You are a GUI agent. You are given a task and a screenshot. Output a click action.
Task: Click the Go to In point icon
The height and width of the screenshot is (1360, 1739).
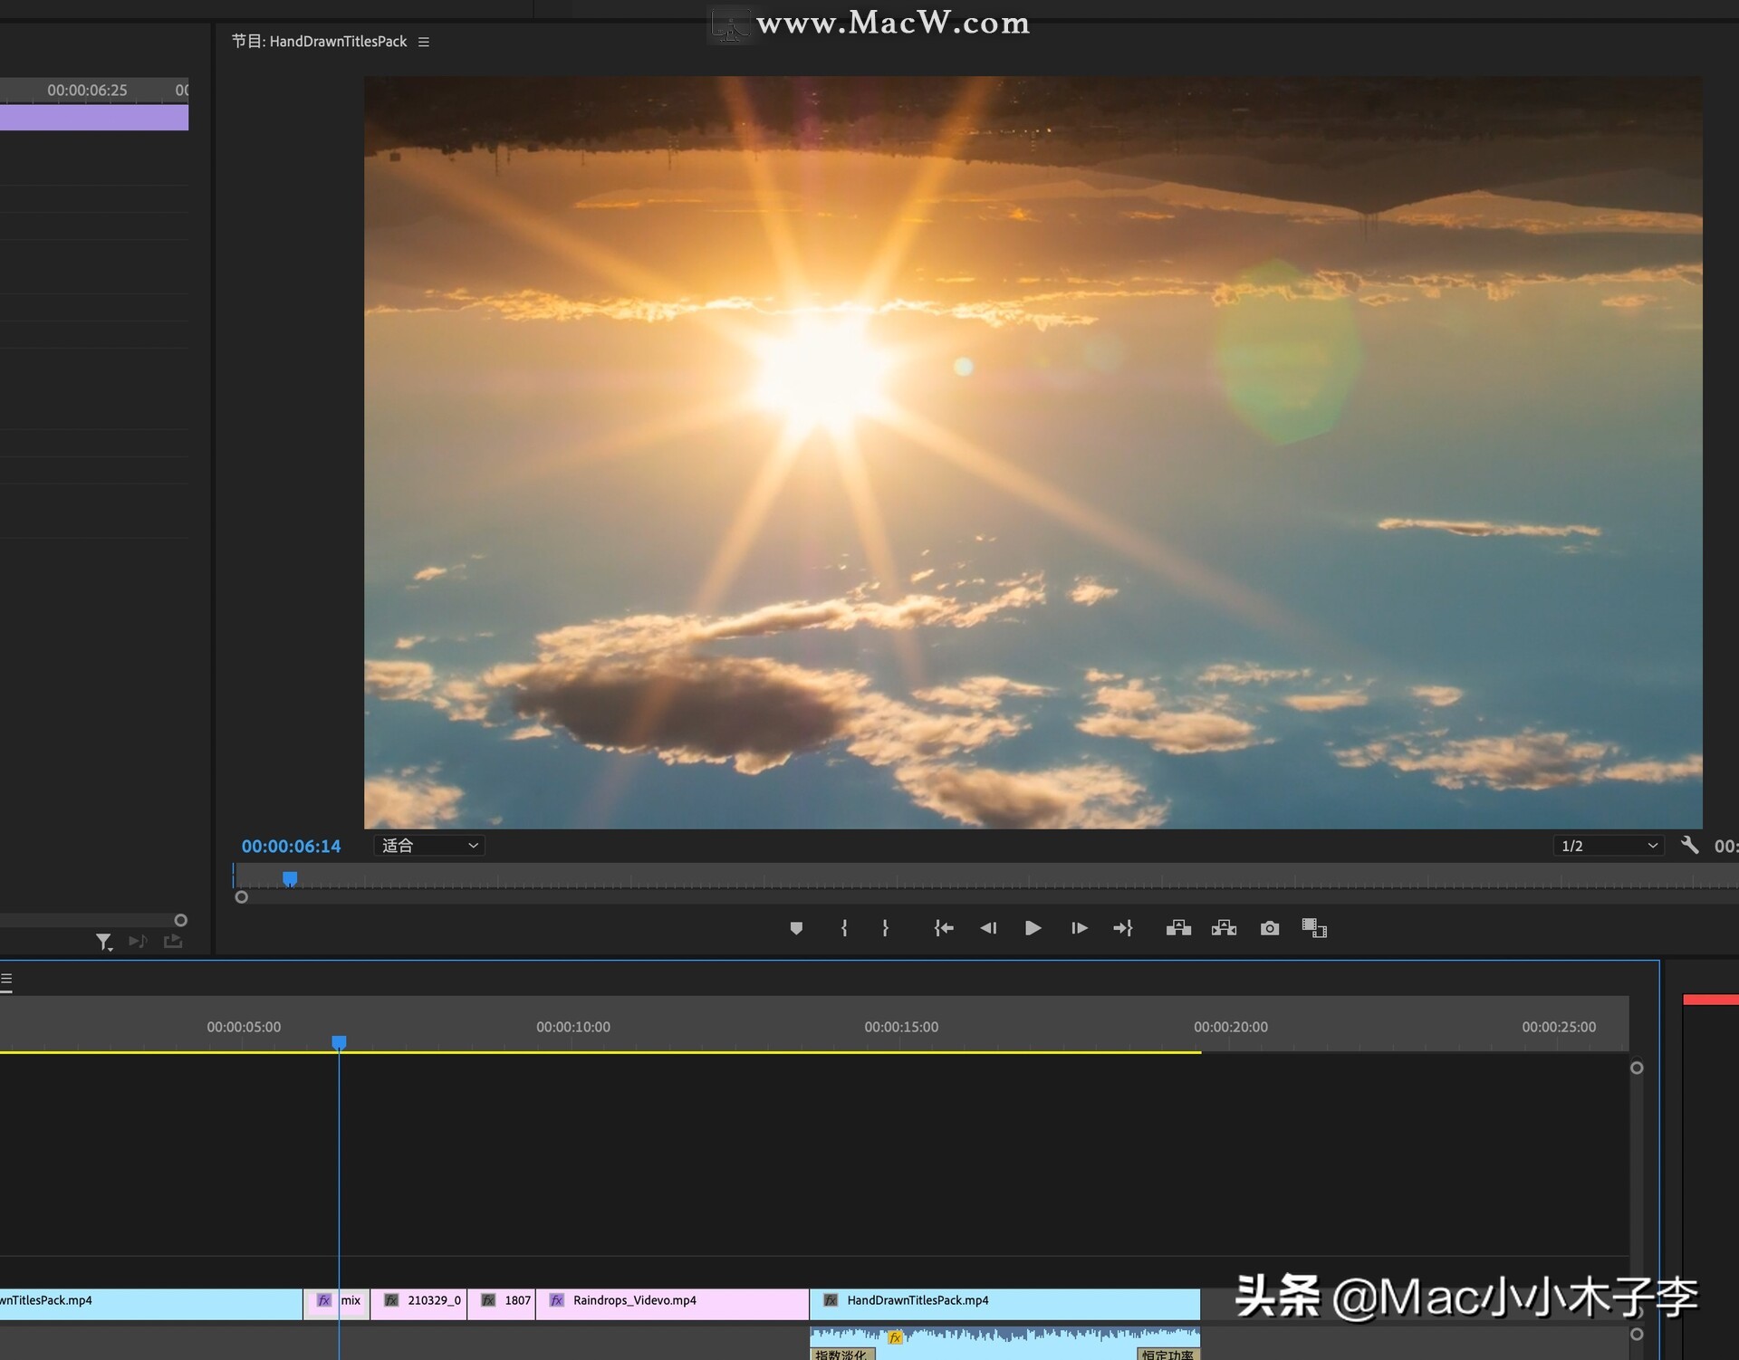(943, 928)
